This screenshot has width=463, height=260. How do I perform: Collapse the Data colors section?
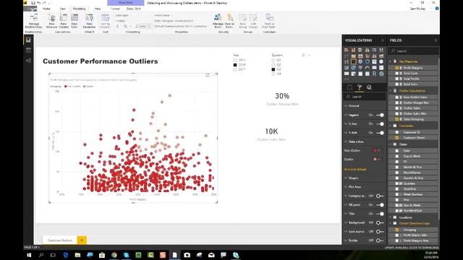[354, 142]
